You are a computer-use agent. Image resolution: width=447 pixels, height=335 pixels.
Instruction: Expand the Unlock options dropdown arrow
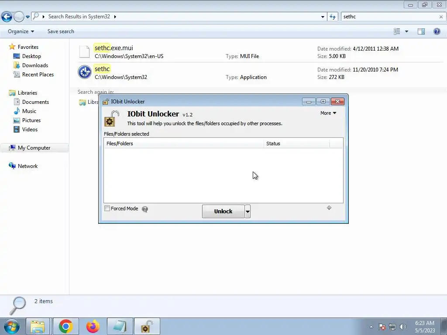pyautogui.click(x=248, y=212)
